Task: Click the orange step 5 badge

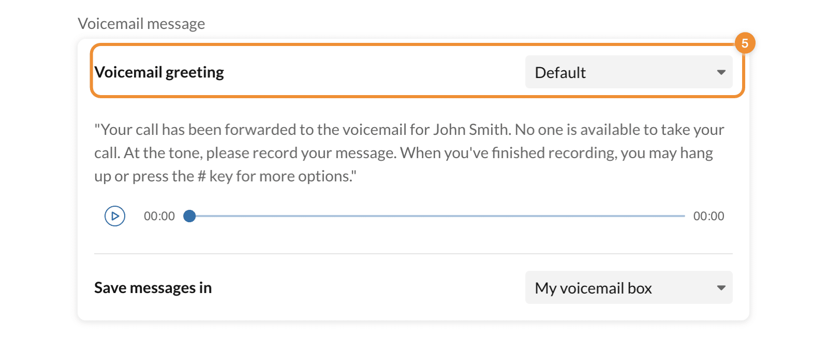Action: pyautogui.click(x=745, y=43)
